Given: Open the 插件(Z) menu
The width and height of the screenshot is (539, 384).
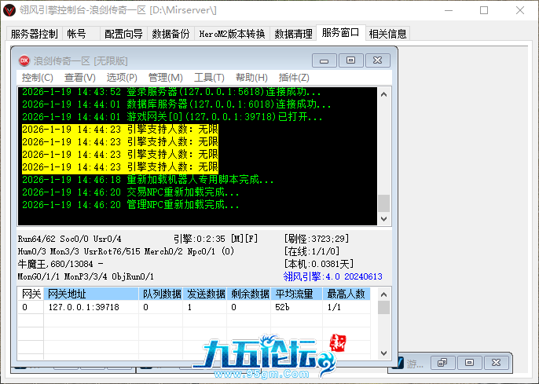Looking at the screenshot, I should pos(294,78).
